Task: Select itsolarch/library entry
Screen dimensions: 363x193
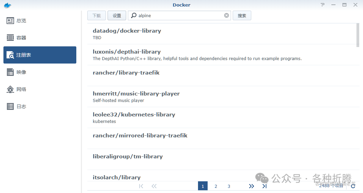Action: pyautogui.click(x=223, y=175)
